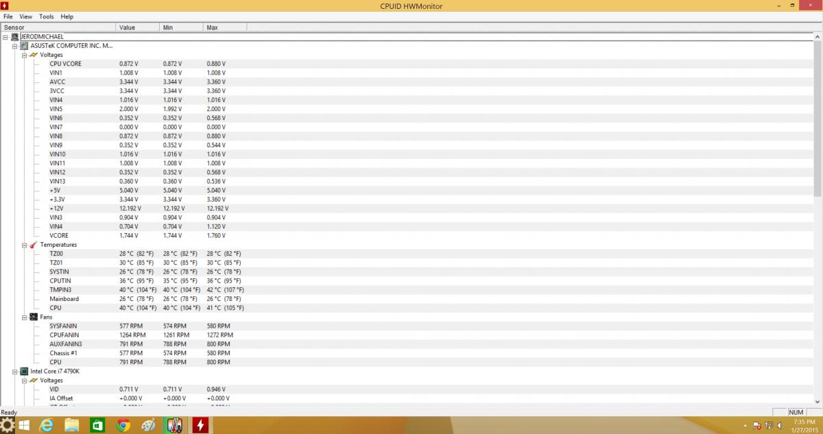The width and height of the screenshot is (823, 434).
Task: Select the CPU VCORE row label
Action: [65, 64]
